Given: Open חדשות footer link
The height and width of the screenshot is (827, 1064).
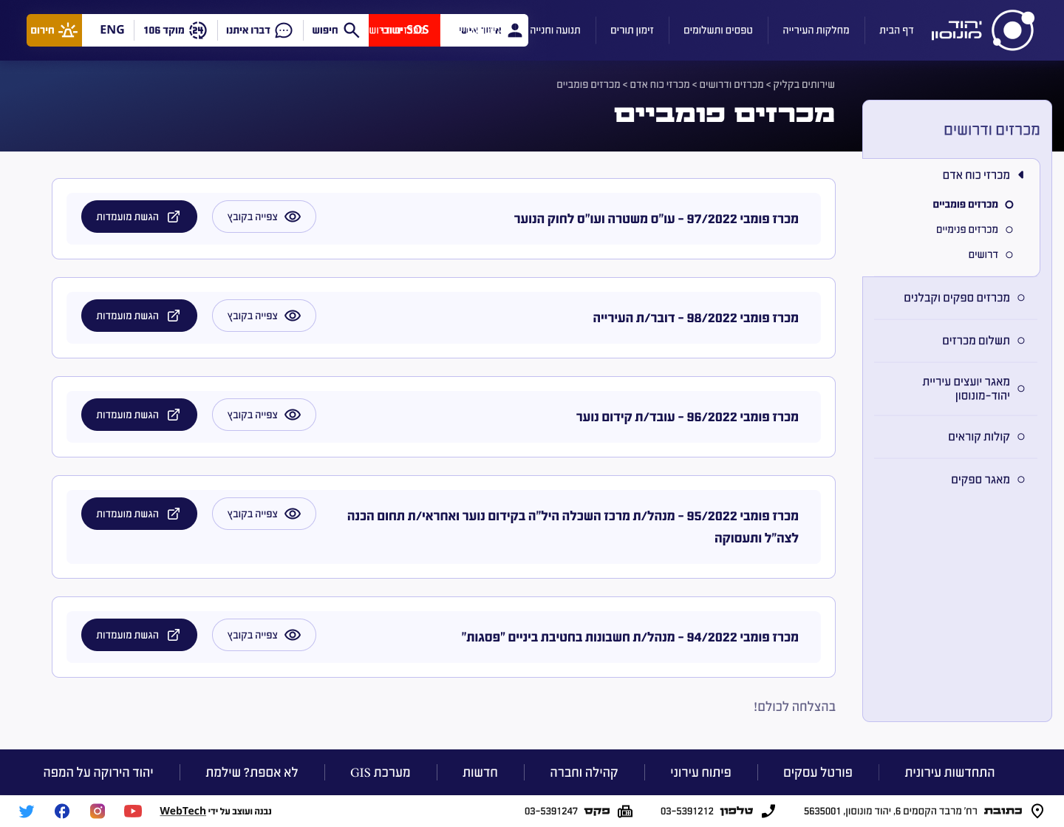Looking at the screenshot, I should click(x=480, y=772).
